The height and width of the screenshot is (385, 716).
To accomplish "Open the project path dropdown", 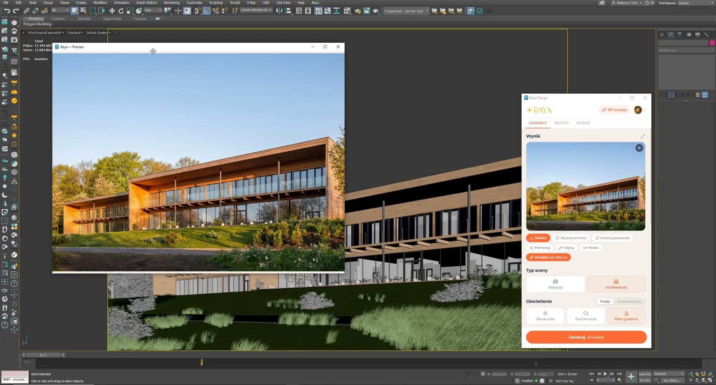I will pyautogui.click(x=406, y=11).
